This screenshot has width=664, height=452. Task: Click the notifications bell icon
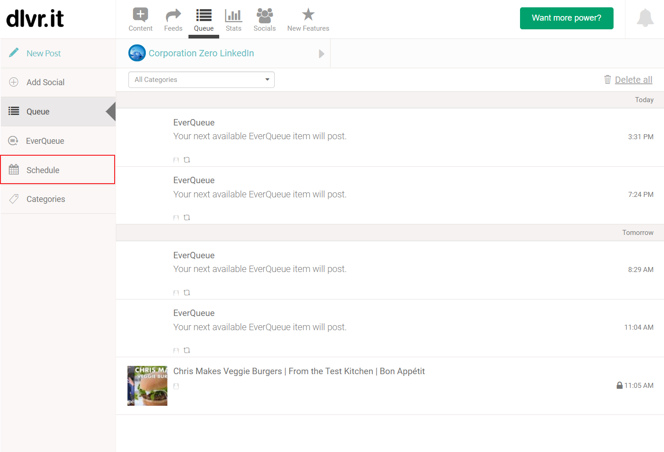pyautogui.click(x=645, y=18)
